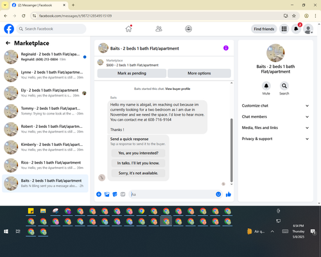Mute this chat with the bell icon
This screenshot has height=257, width=321.
click(x=266, y=86)
